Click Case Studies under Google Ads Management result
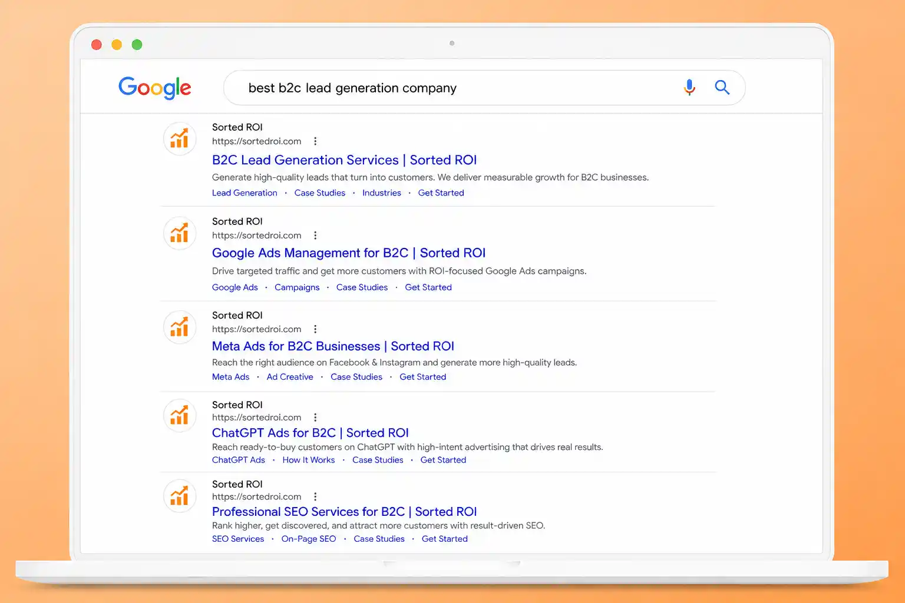The height and width of the screenshot is (603, 905). (x=362, y=287)
